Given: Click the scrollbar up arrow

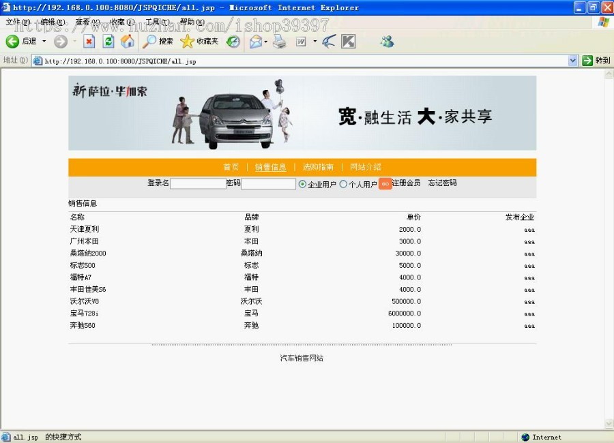Looking at the screenshot, I should click(609, 73).
